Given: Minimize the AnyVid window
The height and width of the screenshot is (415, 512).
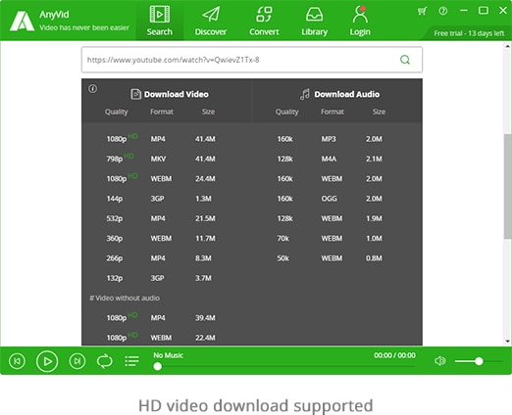Looking at the screenshot, I should 464,11.
